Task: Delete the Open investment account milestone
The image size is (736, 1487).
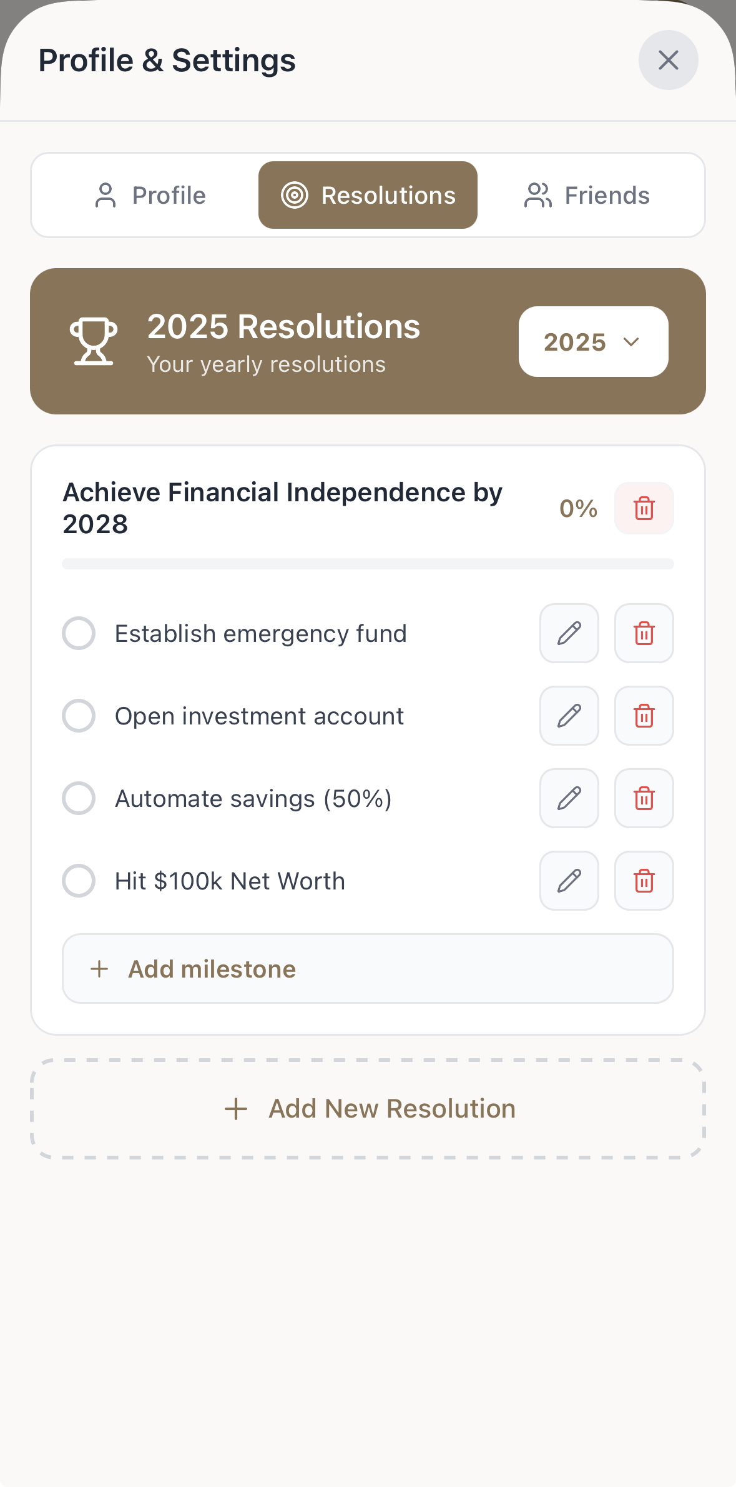Action: pos(644,716)
